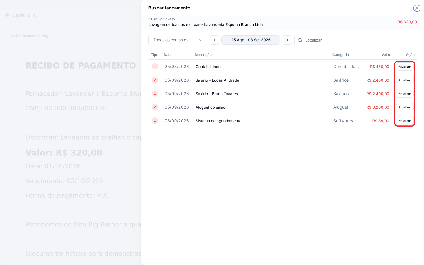Click expense icon in Aluguel do salão row
The width and height of the screenshot is (424, 265).
pos(155,107)
